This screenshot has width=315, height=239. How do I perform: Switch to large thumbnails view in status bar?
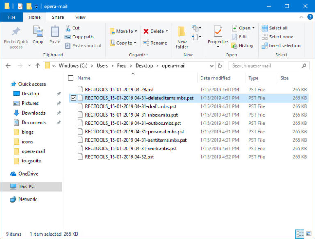point(308,234)
